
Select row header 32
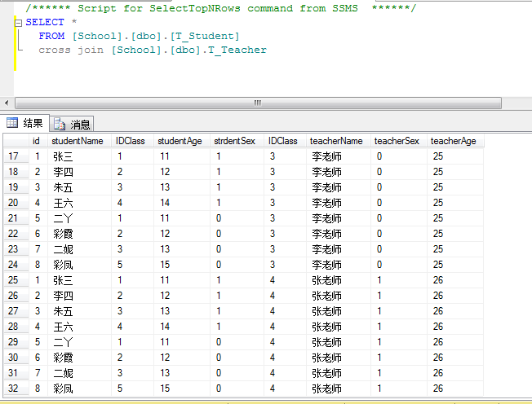pyautogui.click(x=16, y=389)
